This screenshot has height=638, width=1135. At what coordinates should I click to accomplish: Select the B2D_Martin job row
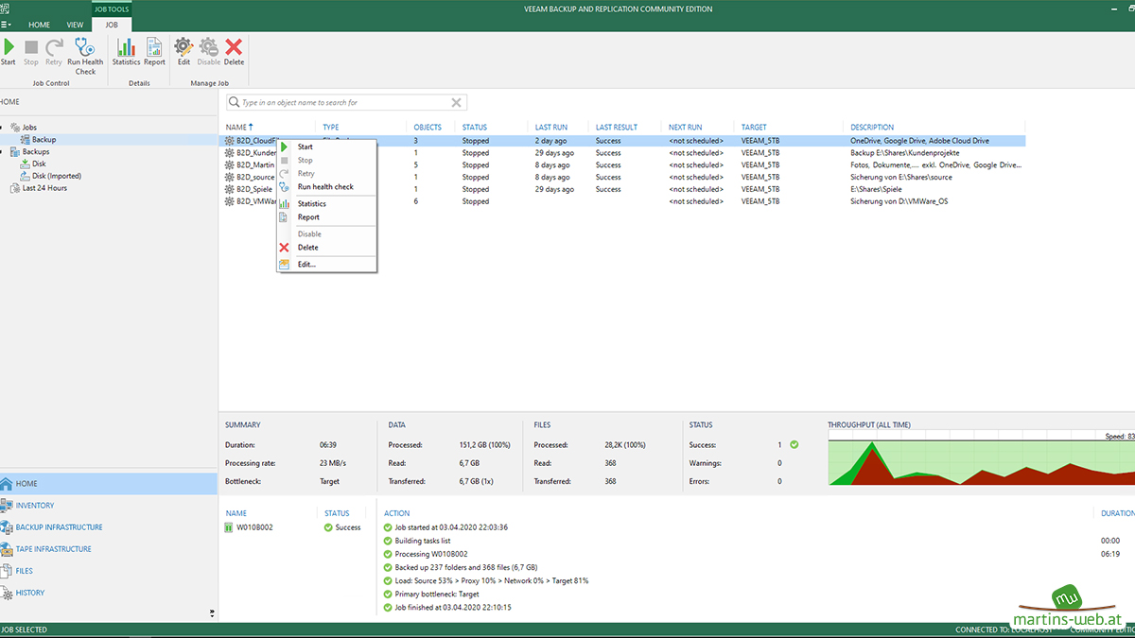[624, 165]
